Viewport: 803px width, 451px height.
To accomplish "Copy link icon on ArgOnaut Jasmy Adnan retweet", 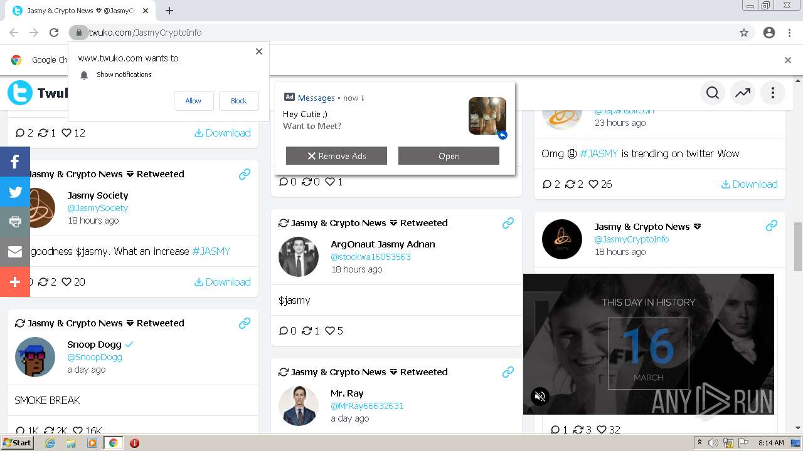I will tap(508, 223).
